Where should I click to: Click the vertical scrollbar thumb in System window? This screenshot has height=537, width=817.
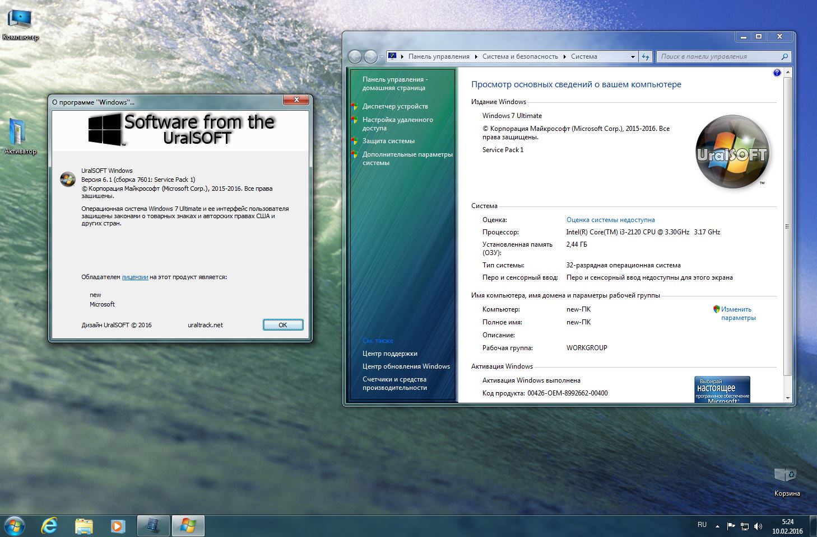click(x=787, y=227)
